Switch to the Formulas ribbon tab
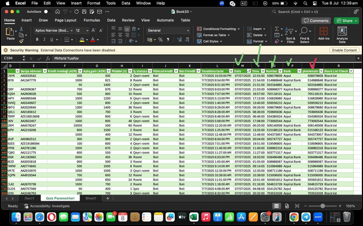363x226 pixels. click(92, 20)
